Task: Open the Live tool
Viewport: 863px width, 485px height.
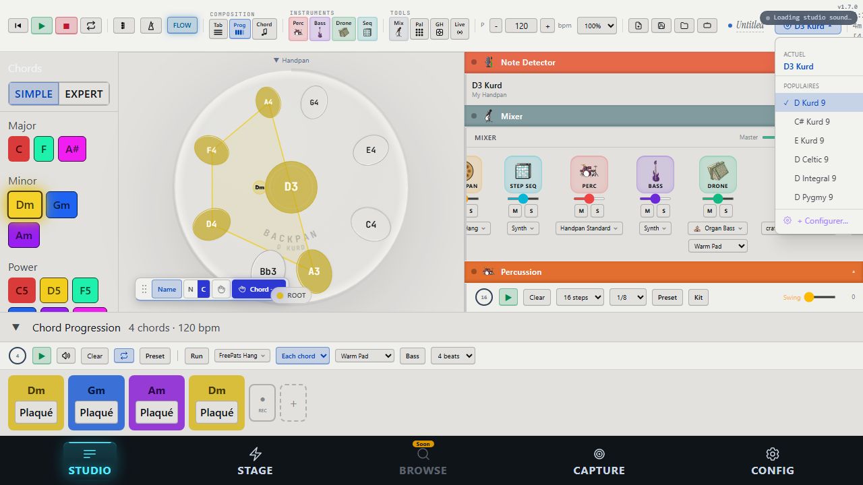Action: [460, 28]
